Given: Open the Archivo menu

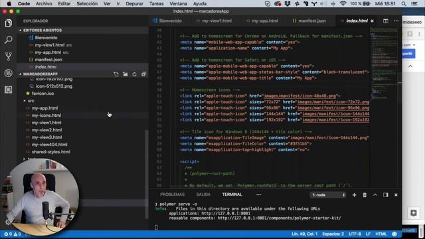Looking at the screenshot, I should pyautogui.click(x=44, y=4).
